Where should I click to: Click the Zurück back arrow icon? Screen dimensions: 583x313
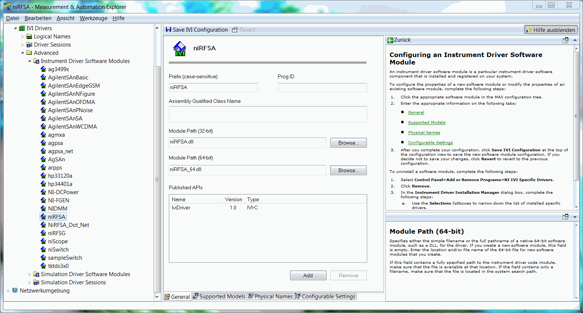[390, 40]
